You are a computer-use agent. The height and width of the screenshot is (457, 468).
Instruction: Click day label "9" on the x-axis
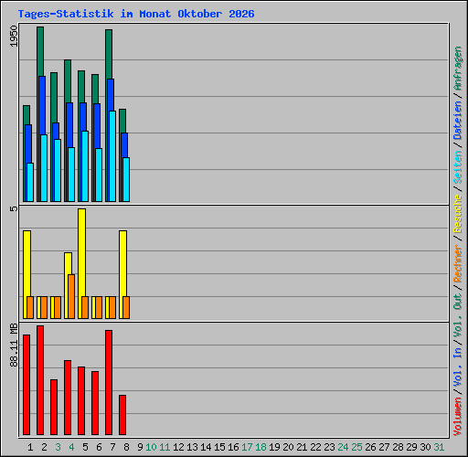tap(140, 447)
